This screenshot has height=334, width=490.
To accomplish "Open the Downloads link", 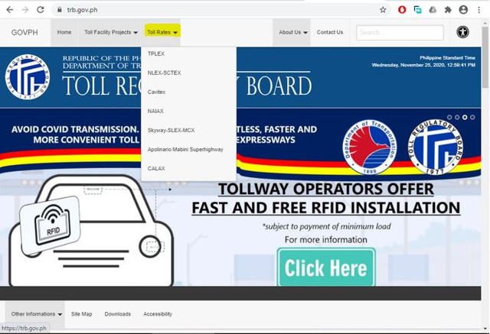I will (117, 314).
